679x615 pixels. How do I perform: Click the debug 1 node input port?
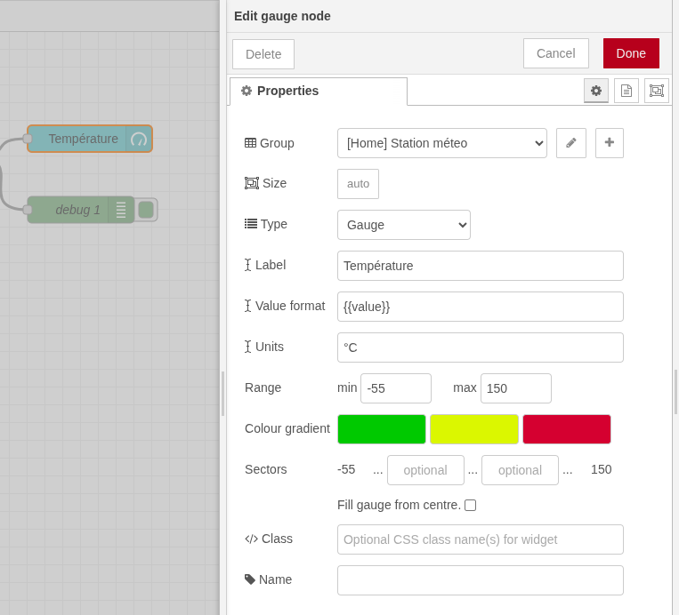coord(28,210)
